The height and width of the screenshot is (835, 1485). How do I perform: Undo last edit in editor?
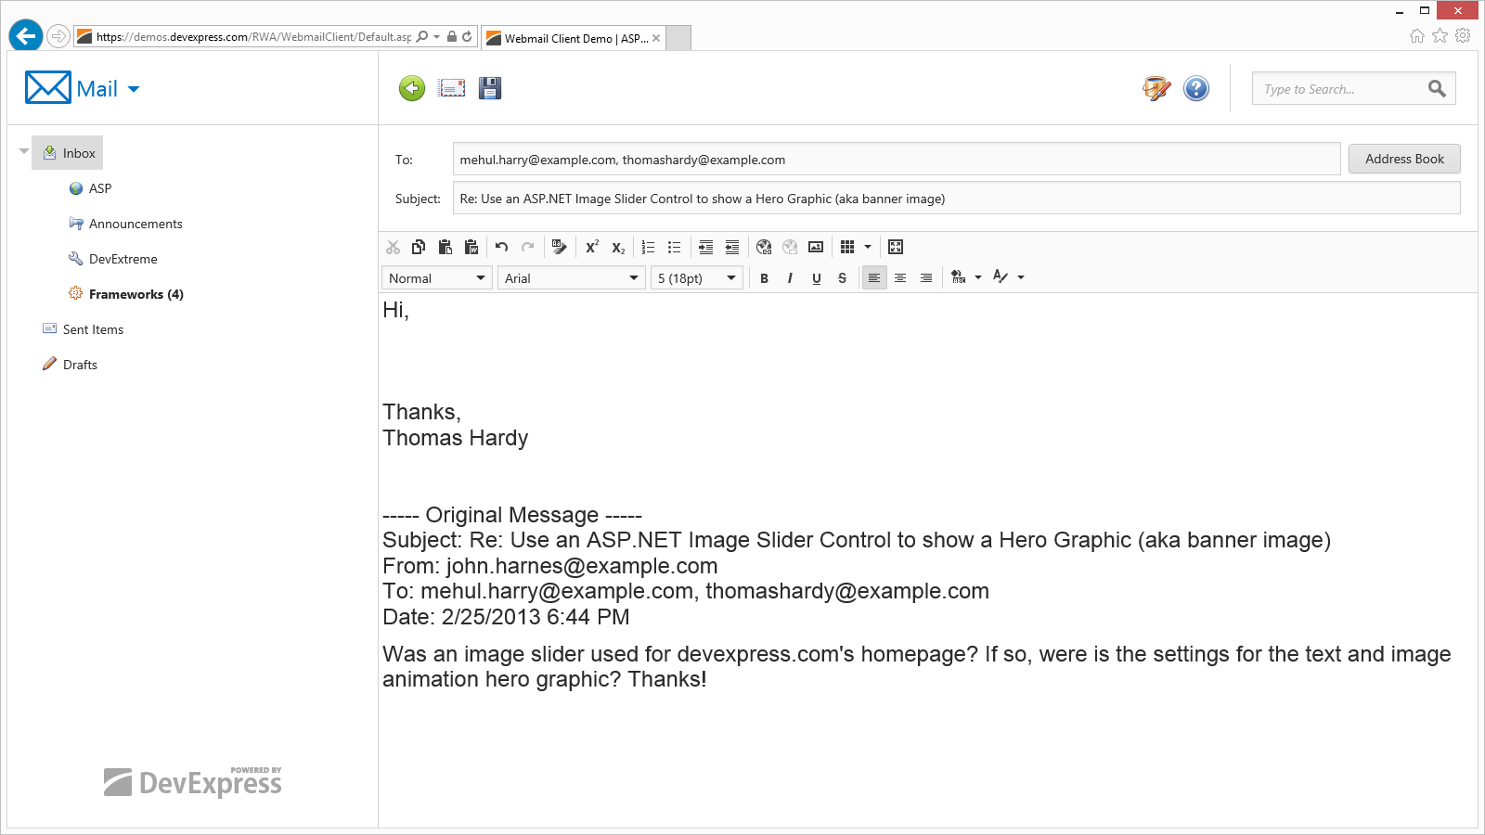point(502,247)
